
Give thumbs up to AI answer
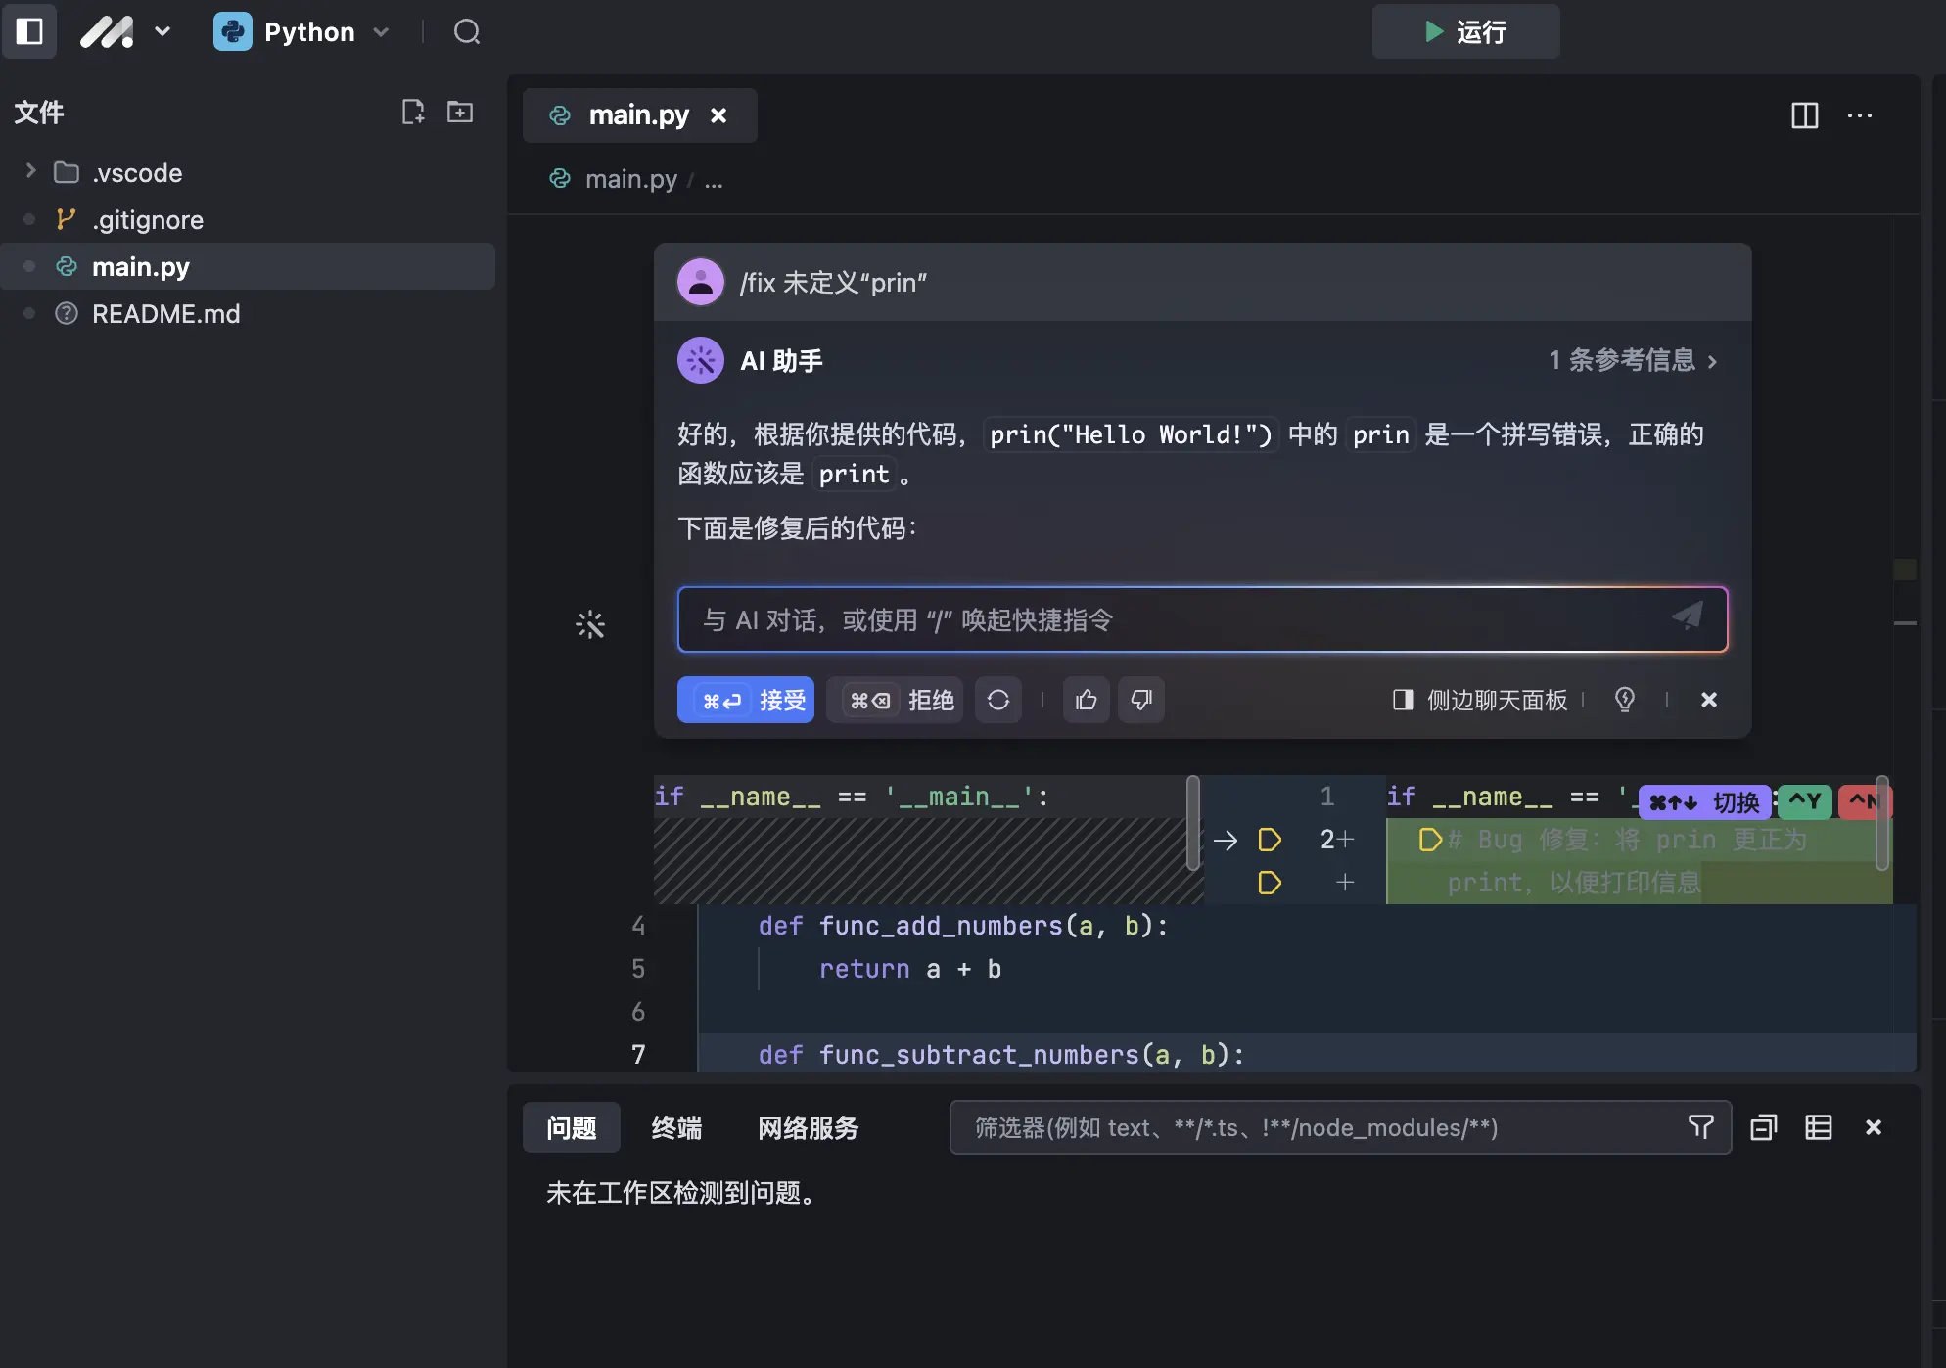coord(1087,700)
